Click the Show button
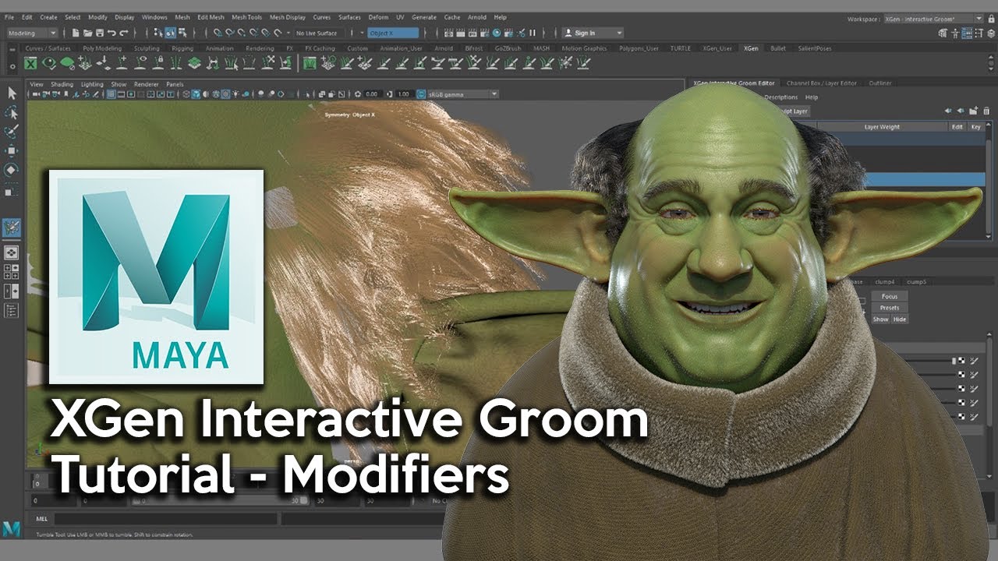The width and height of the screenshot is (998, 561). pos(880,319)
